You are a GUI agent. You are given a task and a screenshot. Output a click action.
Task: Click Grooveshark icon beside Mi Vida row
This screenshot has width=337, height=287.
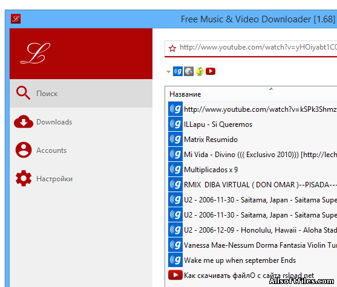(175, 154)
